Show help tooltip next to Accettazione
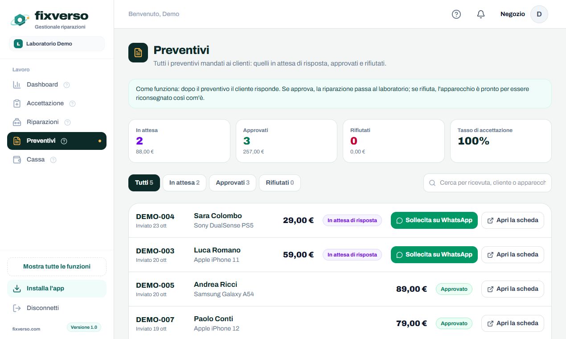The height and width of the screenshot is (339, 566). click(x=73, y=103)
